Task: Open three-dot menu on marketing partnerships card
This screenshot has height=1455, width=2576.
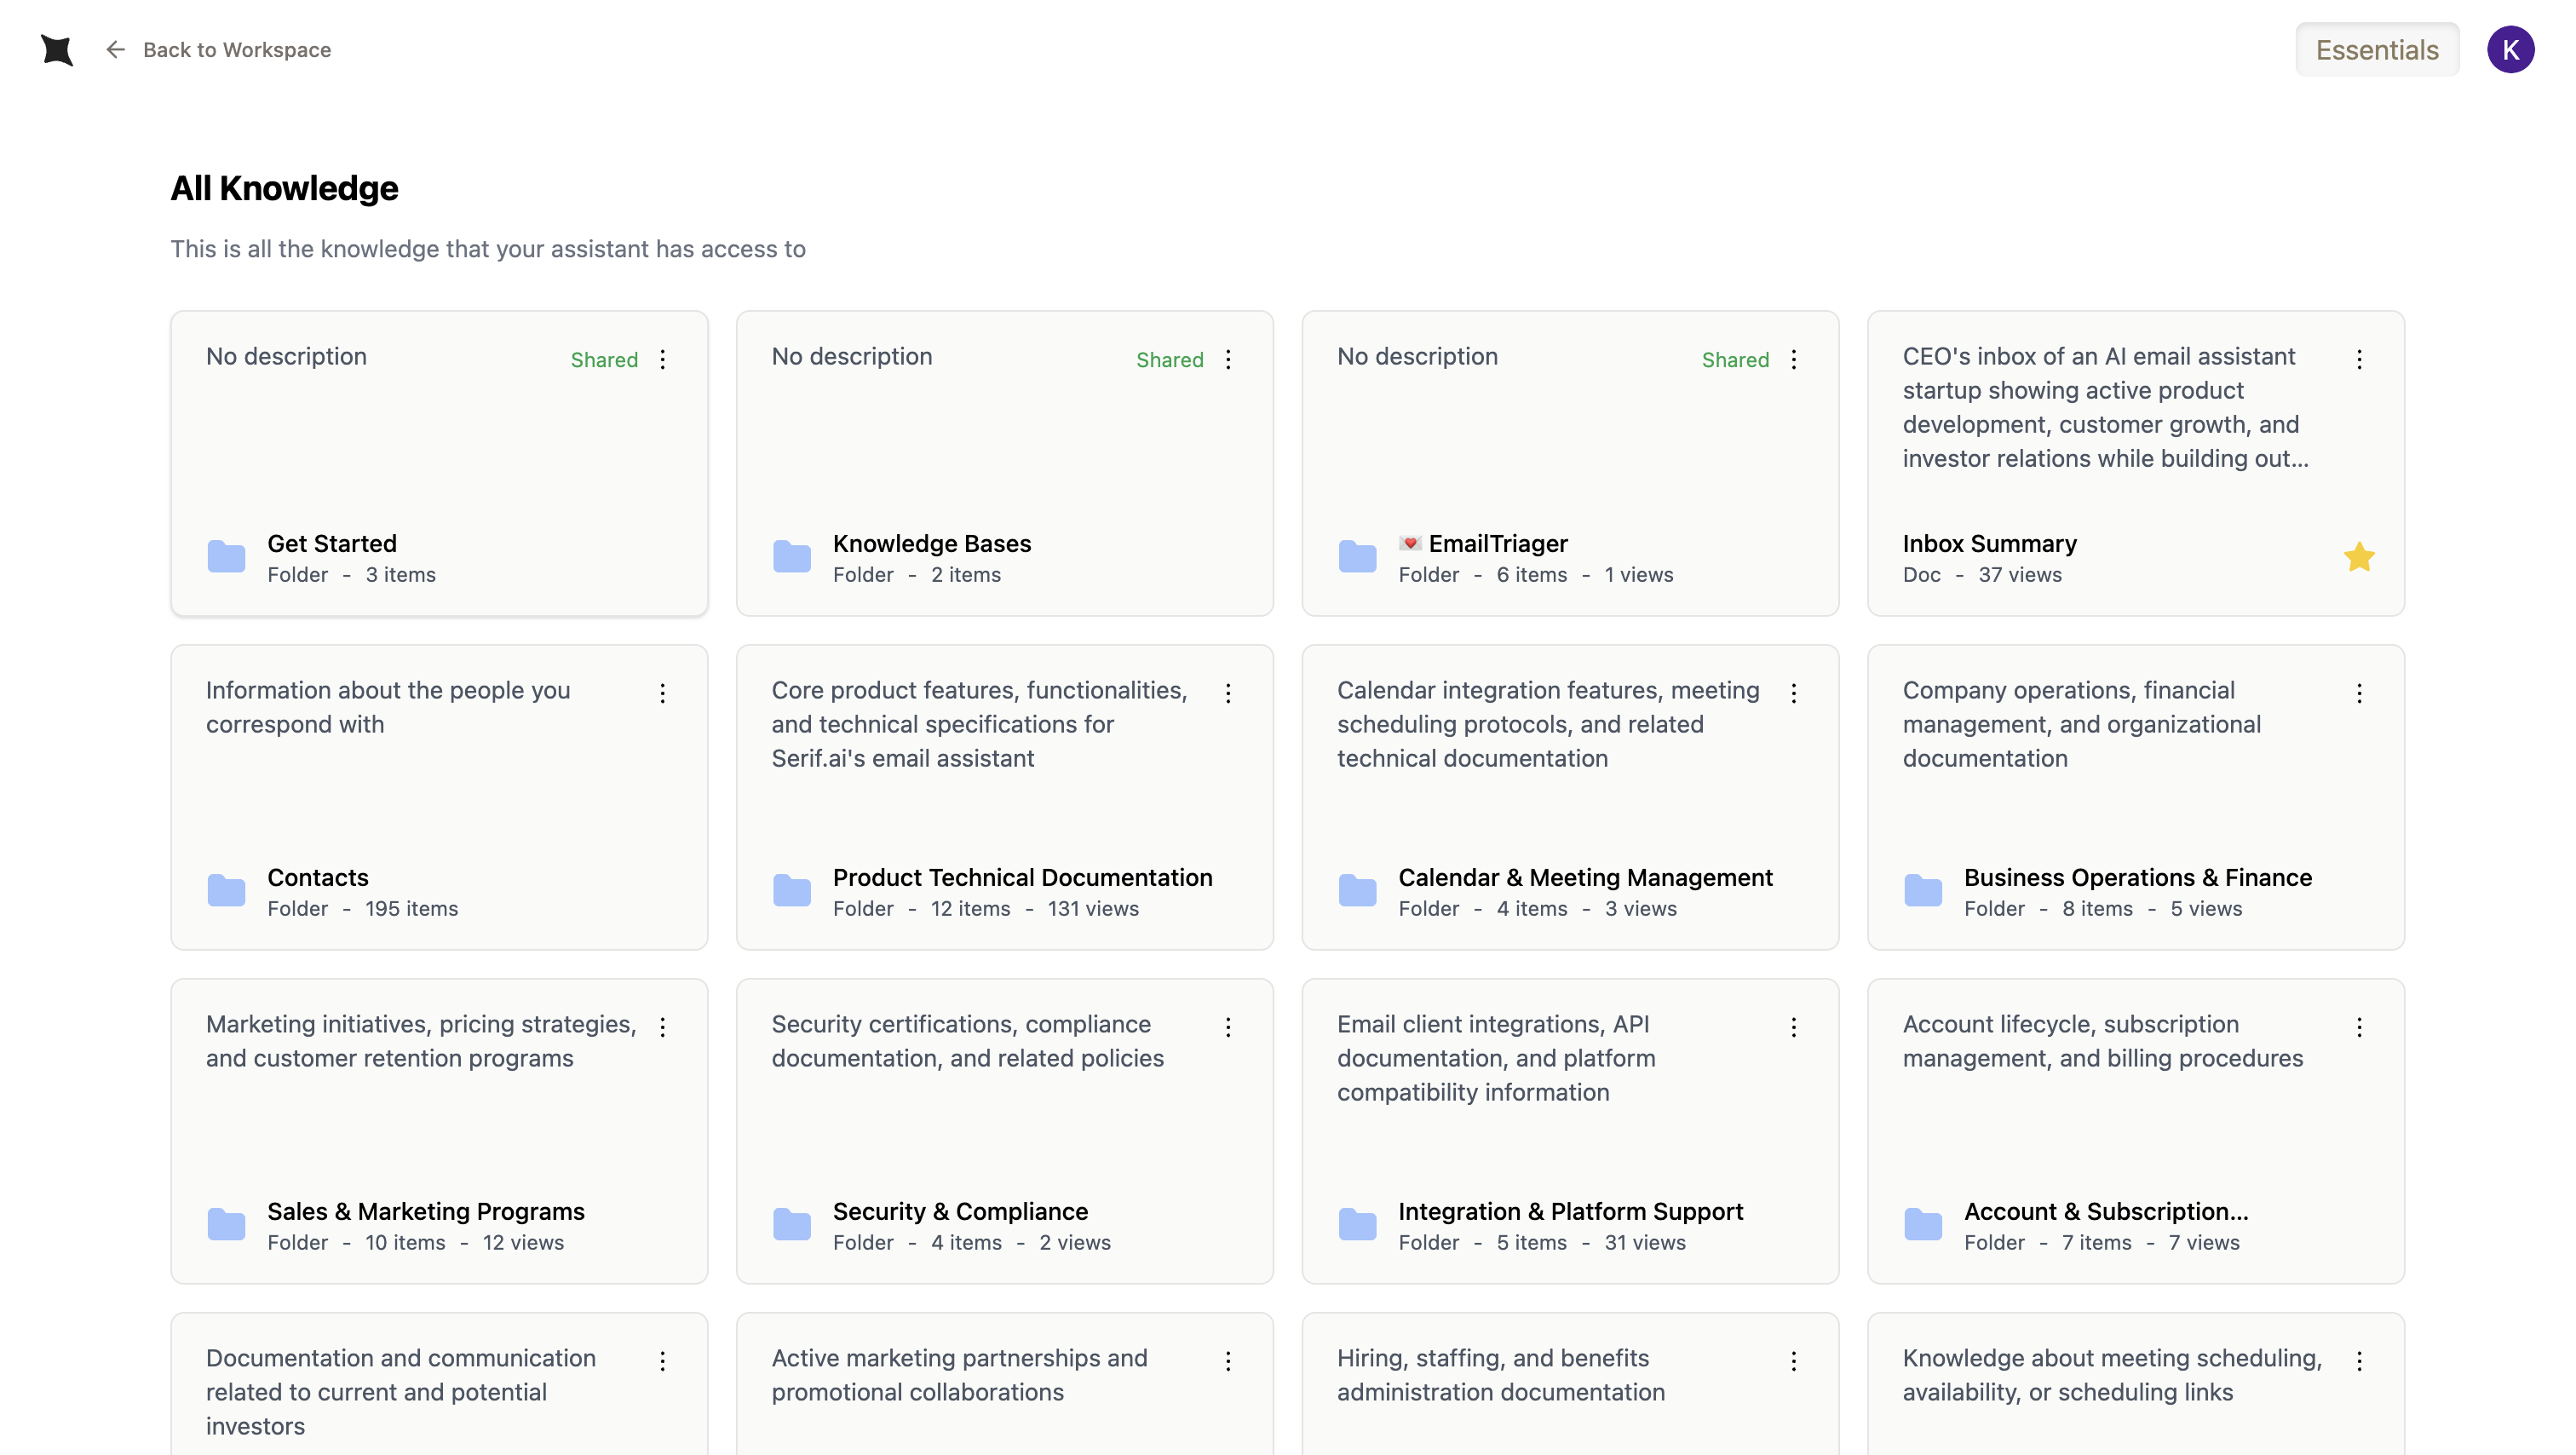Action: coord(1228,1362)
